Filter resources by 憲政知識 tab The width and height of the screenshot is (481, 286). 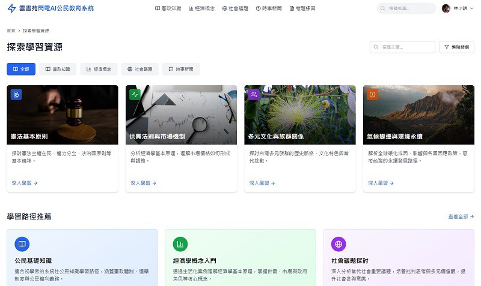[58, 69]
